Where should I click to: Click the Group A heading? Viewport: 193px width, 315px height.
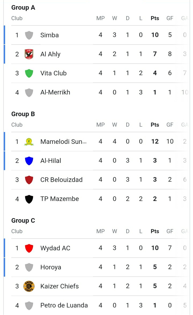pyautogui.click(x=23, y=8)
